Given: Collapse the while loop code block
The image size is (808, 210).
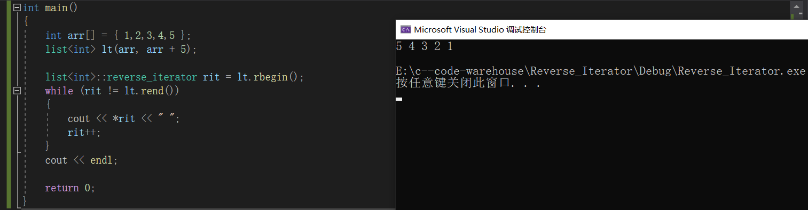Looking at the screenshot, I should point(17,91).
